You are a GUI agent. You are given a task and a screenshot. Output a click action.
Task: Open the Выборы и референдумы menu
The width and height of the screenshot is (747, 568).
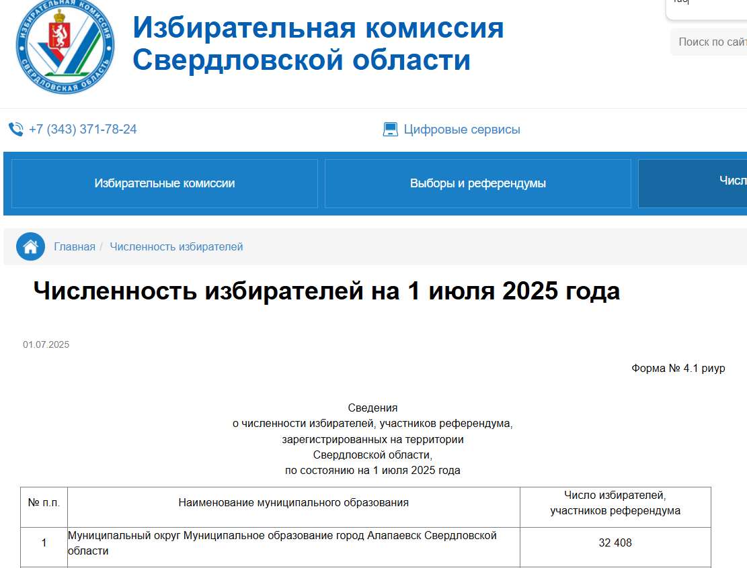(478, 183)
